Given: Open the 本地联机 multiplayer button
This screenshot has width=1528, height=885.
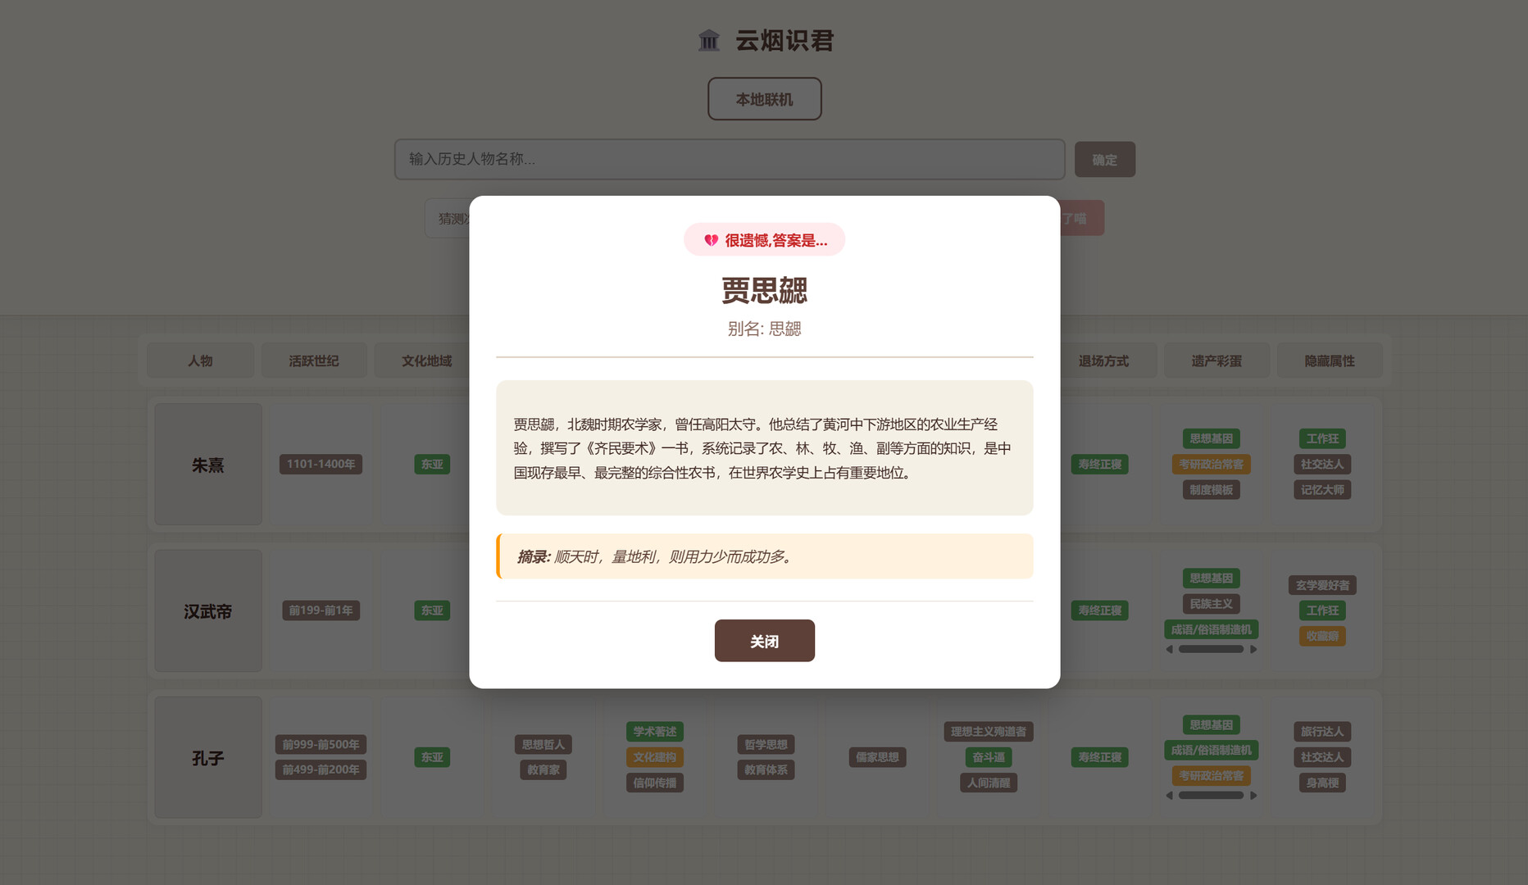Looking at the screenshot, I should click(764, 99).
